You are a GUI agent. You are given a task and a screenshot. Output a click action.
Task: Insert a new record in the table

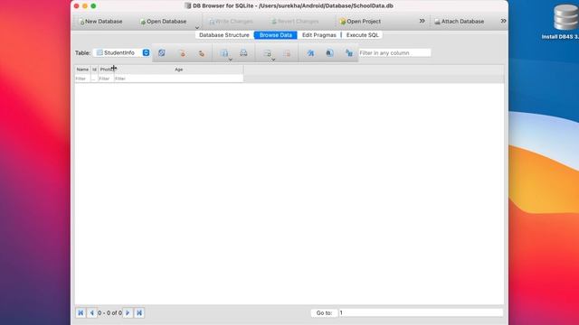point(267,53)
